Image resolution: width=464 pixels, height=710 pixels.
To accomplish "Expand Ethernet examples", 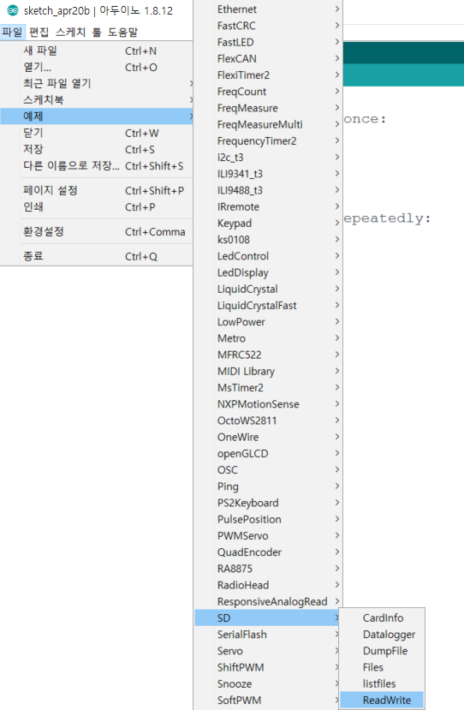I will (268, 9).
